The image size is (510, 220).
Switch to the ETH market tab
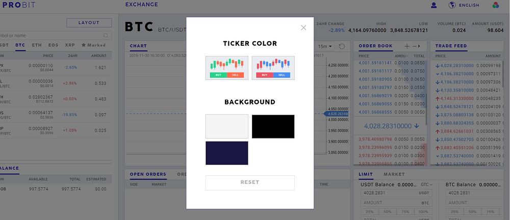(37, 45)
